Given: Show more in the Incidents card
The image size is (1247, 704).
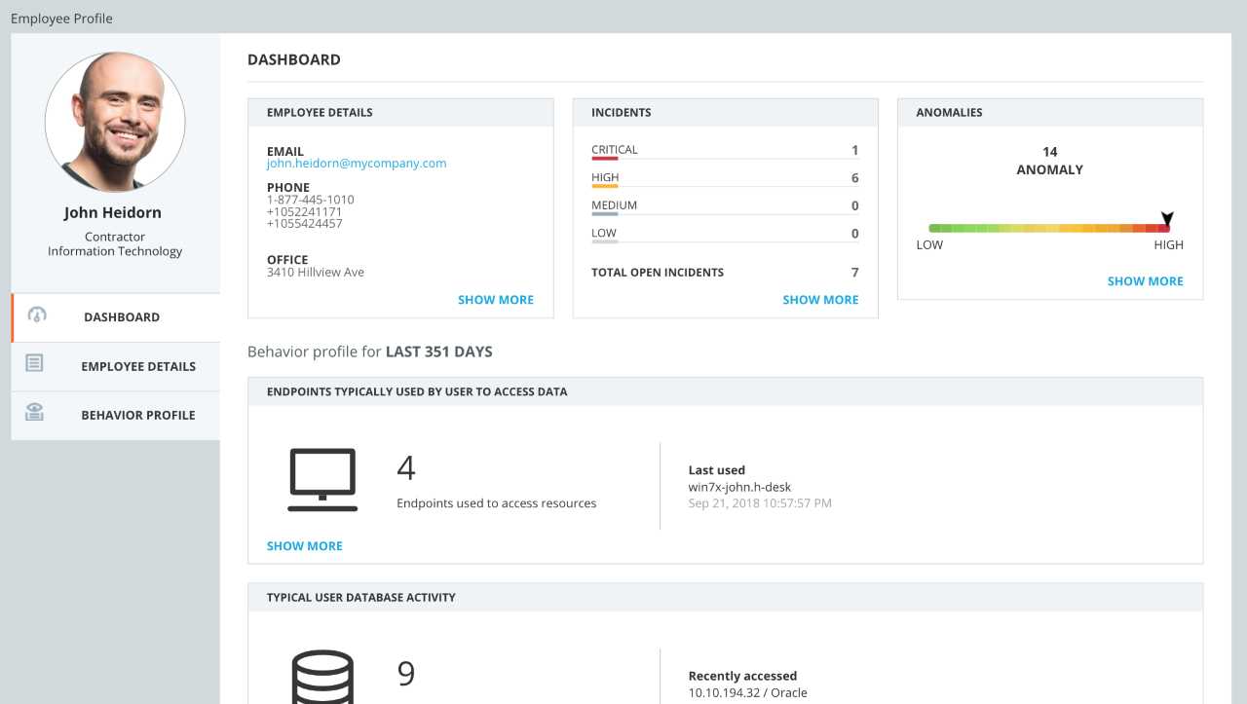Looking at the screenshot, I should coord(820,300).
